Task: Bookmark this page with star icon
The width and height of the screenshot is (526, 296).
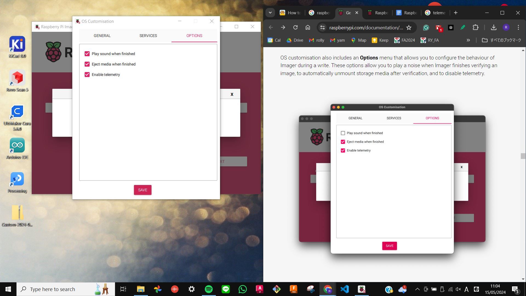Action: 409,27
